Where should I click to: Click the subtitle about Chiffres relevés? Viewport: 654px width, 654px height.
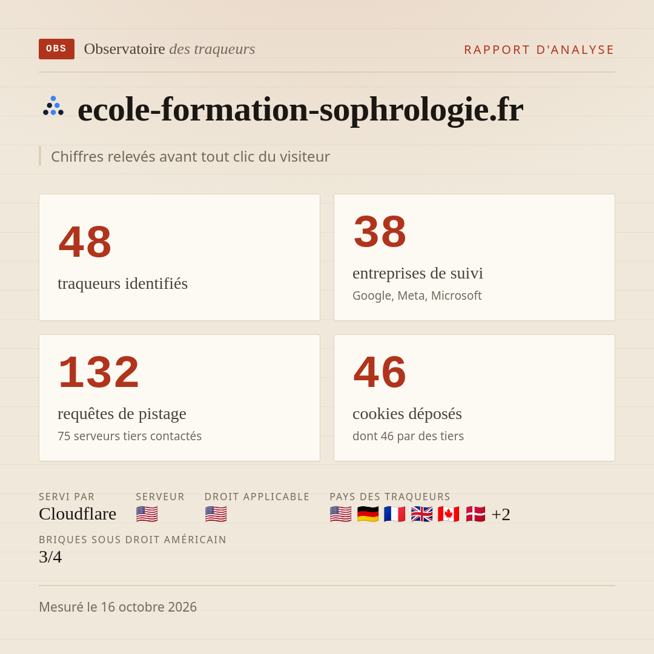pyautogui.click(x=190, y=156)
